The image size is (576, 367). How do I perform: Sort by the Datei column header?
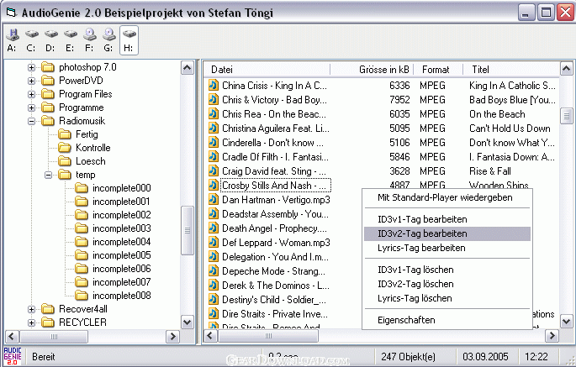tap(267, 70)
